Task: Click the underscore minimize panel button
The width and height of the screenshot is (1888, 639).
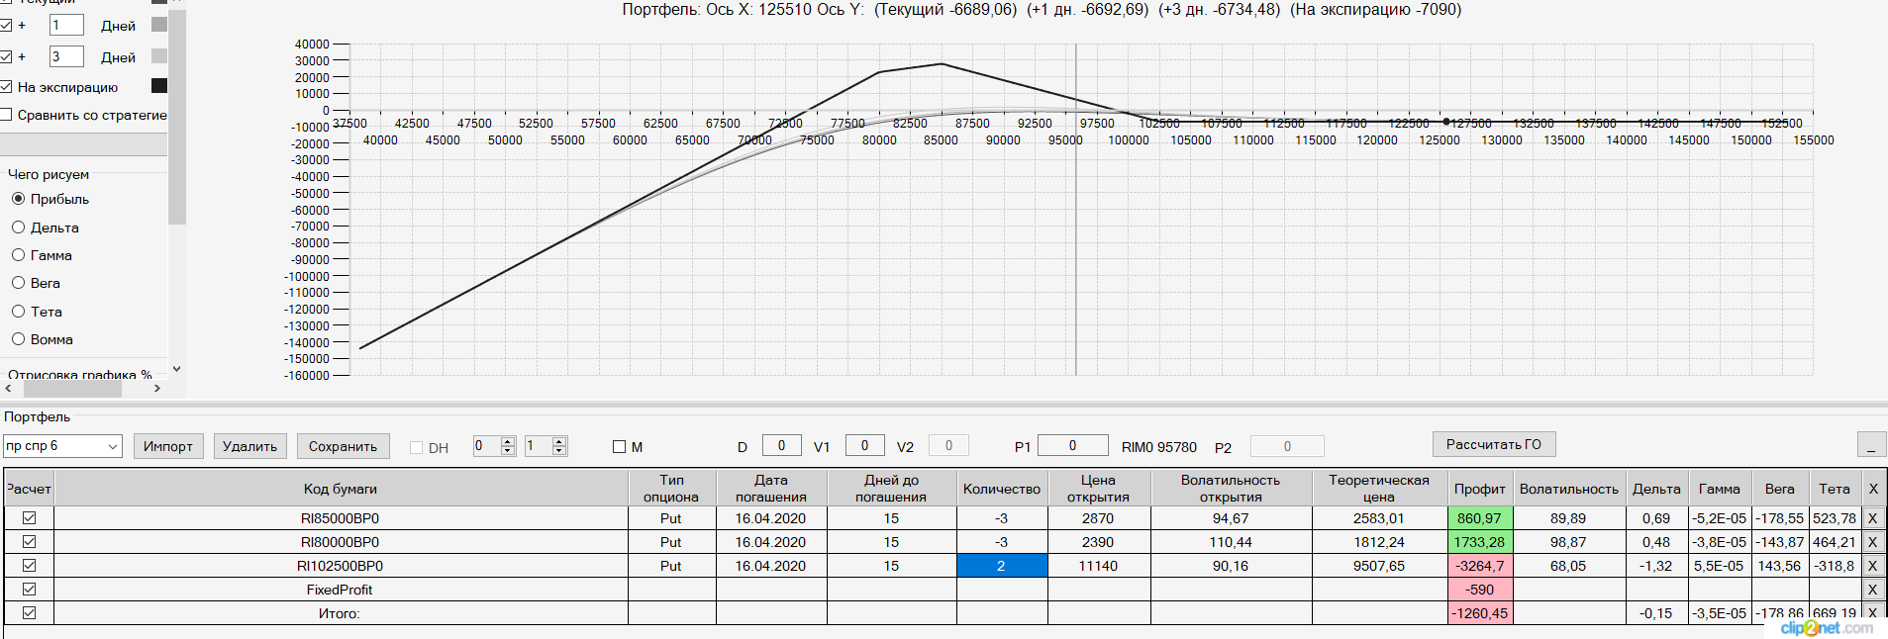Action: click(1871, 444)
